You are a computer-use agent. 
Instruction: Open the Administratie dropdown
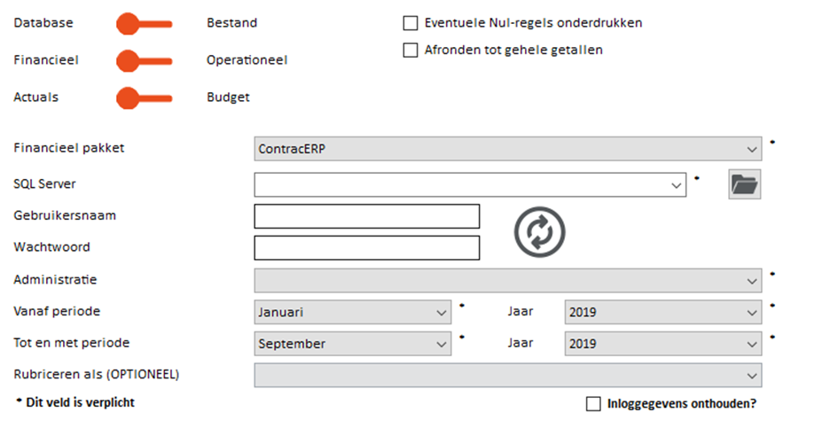tap(507, 280)
